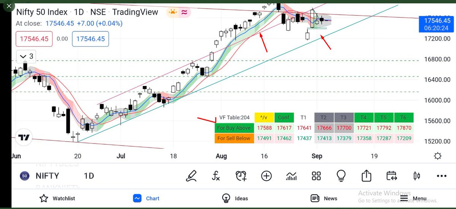This screenshot has height=209, width=456.
Task: Change the 1D timeframe in the toolbar
Action: pos(89,176)
